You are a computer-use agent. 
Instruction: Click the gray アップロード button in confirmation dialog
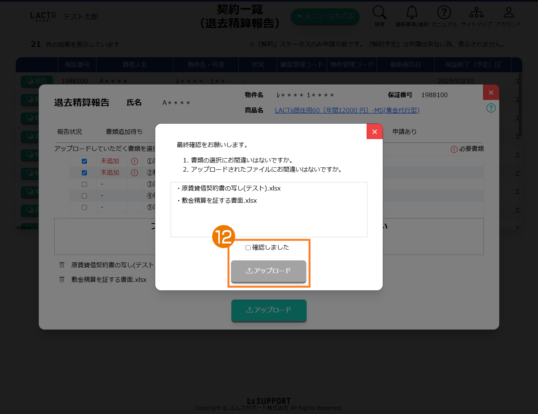pos(268,271)
